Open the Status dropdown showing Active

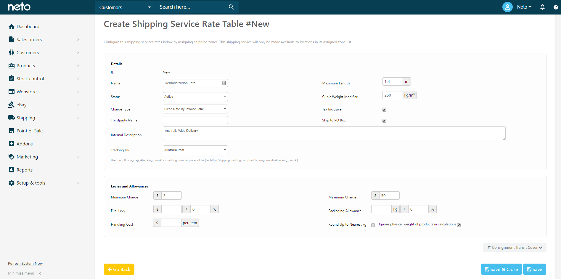(195, 96)
